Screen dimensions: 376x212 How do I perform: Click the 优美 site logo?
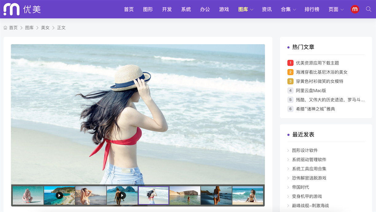click(22, 10)
